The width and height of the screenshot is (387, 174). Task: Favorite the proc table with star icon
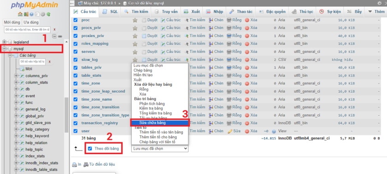click(x=135, y=20)
